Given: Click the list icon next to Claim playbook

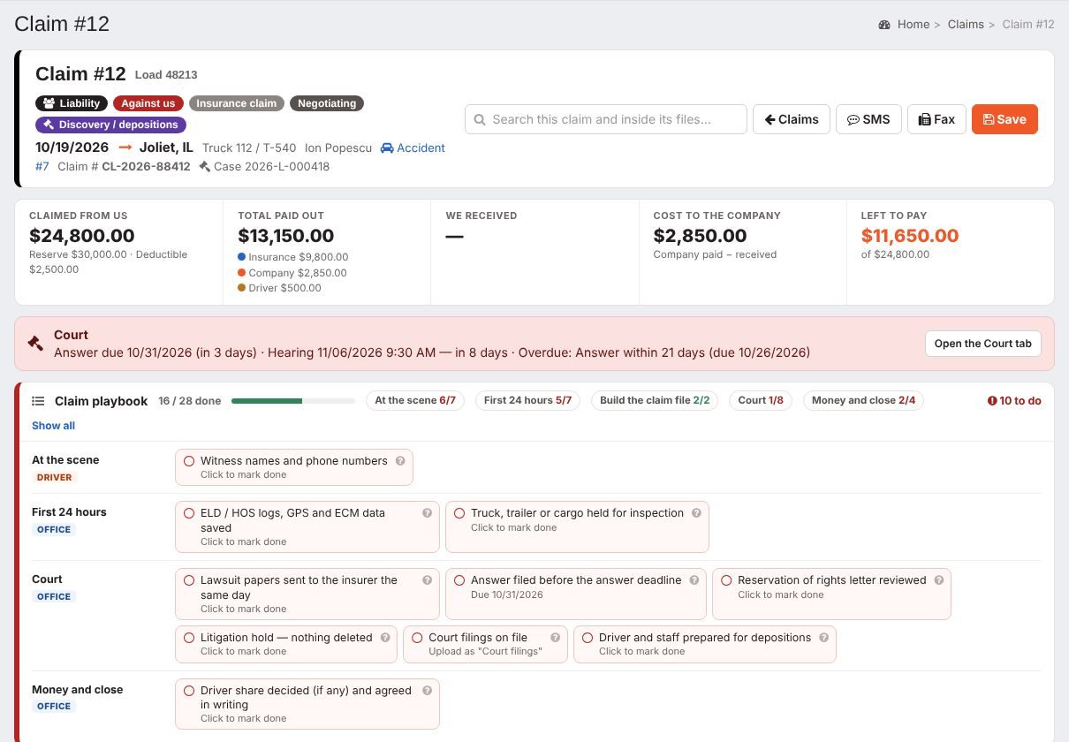Looking at the screenshot, I should pyautogui.click(x=38, y=401).
